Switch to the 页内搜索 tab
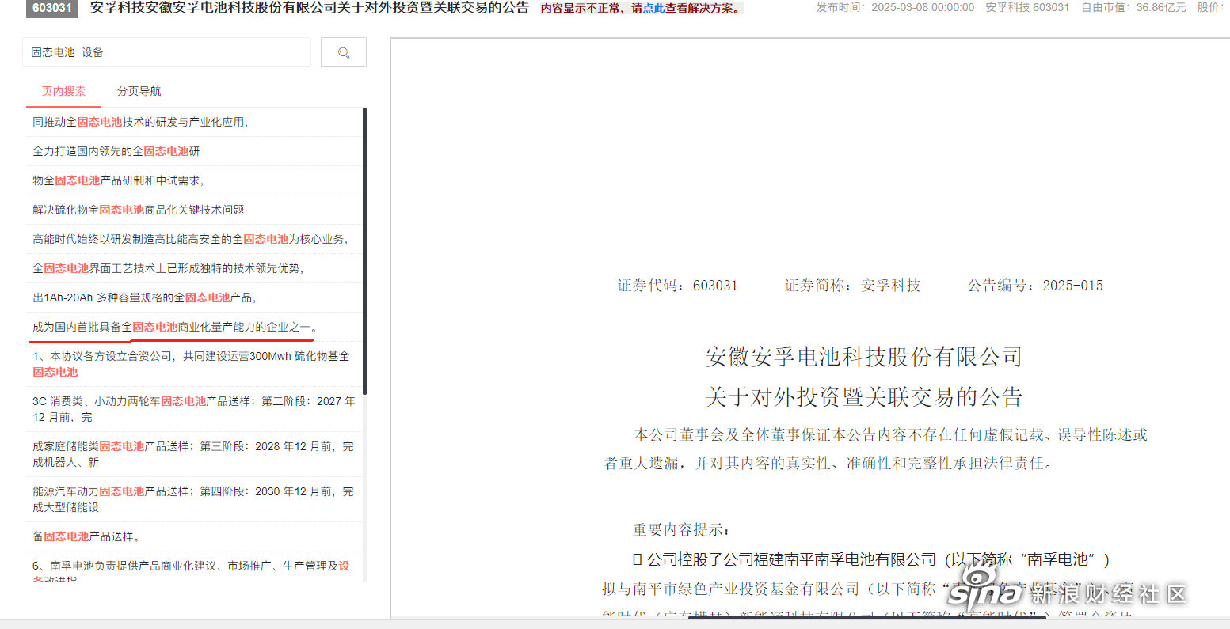1230x629 pixels. (63, 91)
